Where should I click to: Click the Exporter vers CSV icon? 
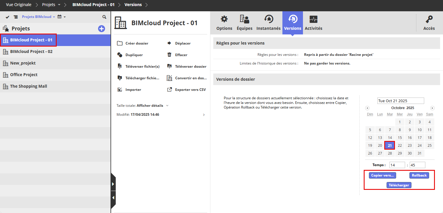coord(170,90)
